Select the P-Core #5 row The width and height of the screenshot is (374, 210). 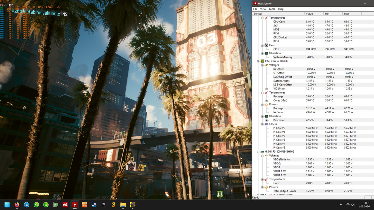[312, 148]
